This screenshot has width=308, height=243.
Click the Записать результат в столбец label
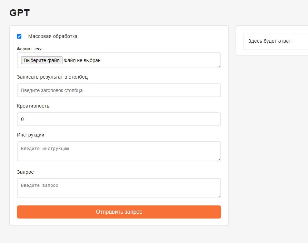(x=52, y=77)
